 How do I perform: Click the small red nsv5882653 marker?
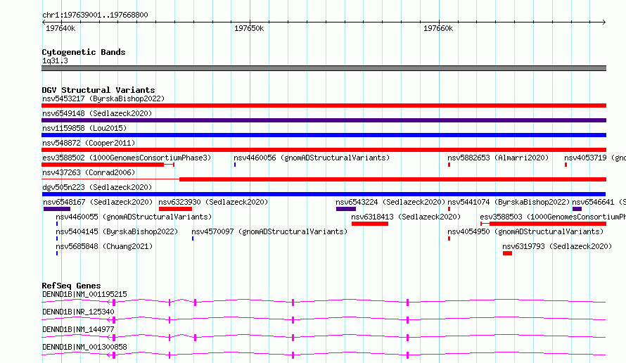[449, 165]
